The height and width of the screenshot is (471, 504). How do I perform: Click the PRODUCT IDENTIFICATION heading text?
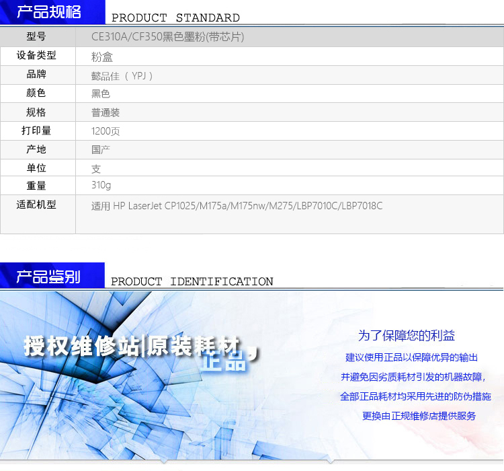coord(192,282)
